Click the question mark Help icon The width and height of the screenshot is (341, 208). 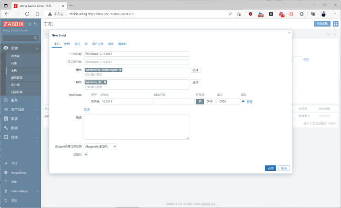pyautogui.click(x=6, y=182)
